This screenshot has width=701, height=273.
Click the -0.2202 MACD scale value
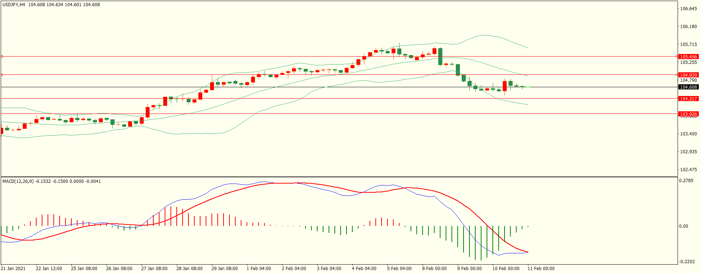point(687,262)
